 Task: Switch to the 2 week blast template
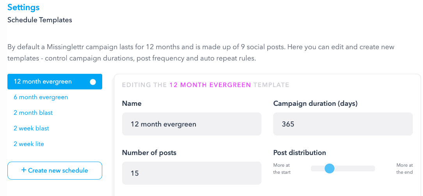click(x=31, y=128)
